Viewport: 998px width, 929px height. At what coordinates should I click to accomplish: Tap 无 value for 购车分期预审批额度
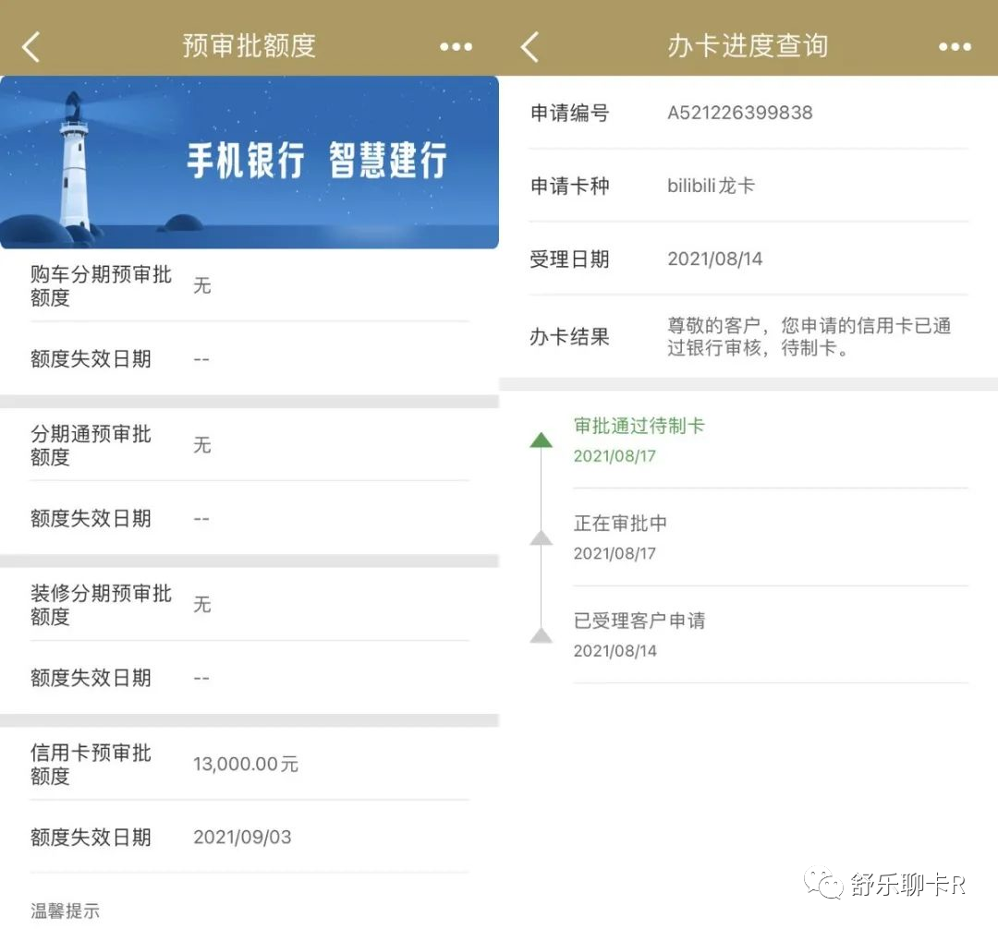(x=201, y=285)
